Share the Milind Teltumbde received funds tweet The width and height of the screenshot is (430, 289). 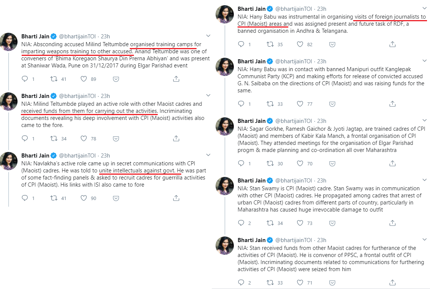point(176,139)
